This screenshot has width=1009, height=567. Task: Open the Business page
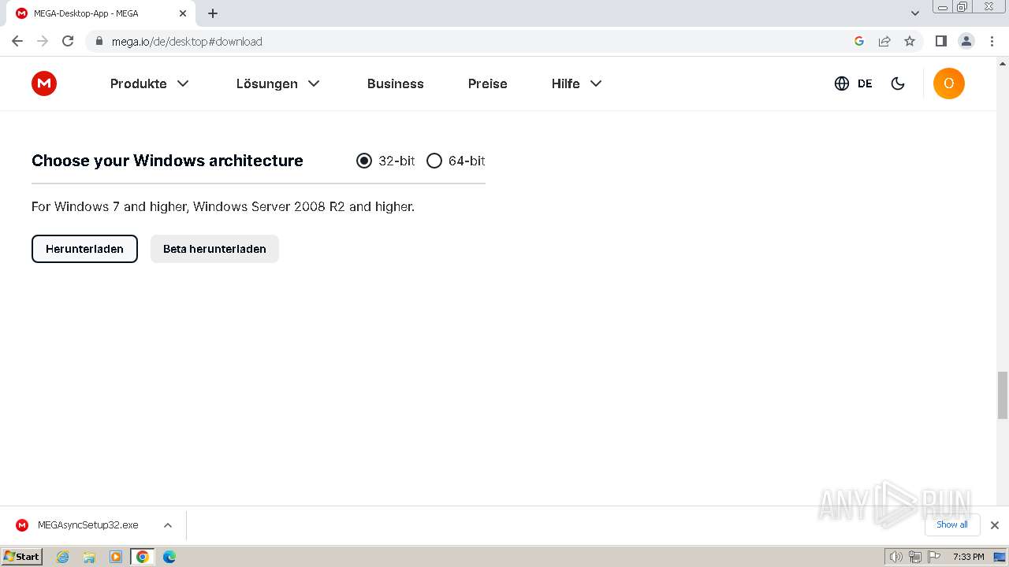click(396, 83)
